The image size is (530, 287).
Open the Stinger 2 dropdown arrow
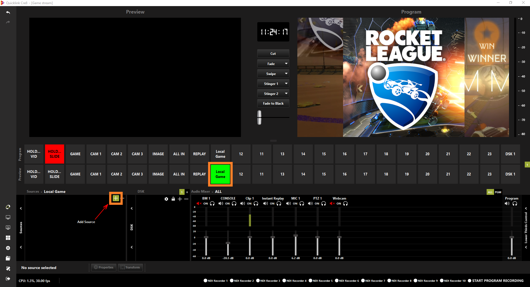[x=286, y=94]
